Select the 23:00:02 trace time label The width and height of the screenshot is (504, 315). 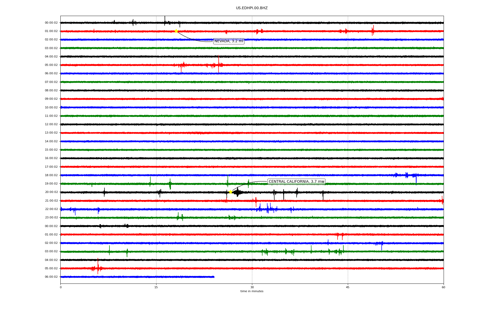click(51, 218)
